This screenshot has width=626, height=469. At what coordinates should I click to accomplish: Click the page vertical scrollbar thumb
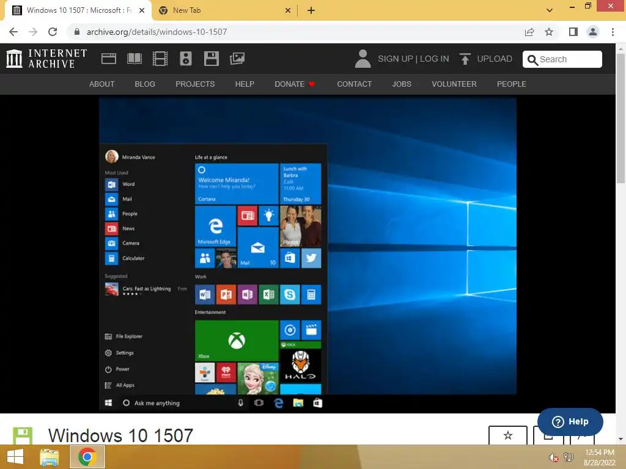[x=620, y=119]
